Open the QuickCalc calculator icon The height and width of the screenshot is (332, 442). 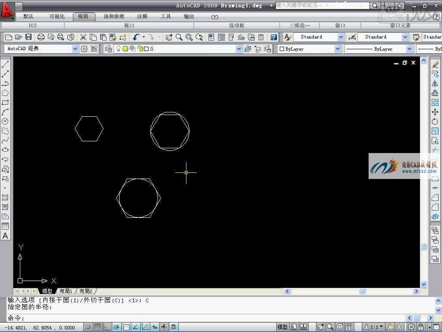(261, 37)
